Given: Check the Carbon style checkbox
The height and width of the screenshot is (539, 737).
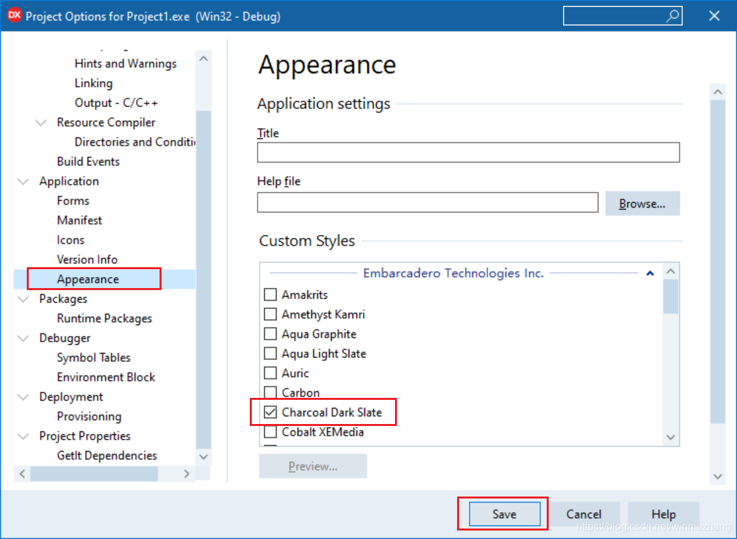Looking at the screenshot, I should 270,392.
